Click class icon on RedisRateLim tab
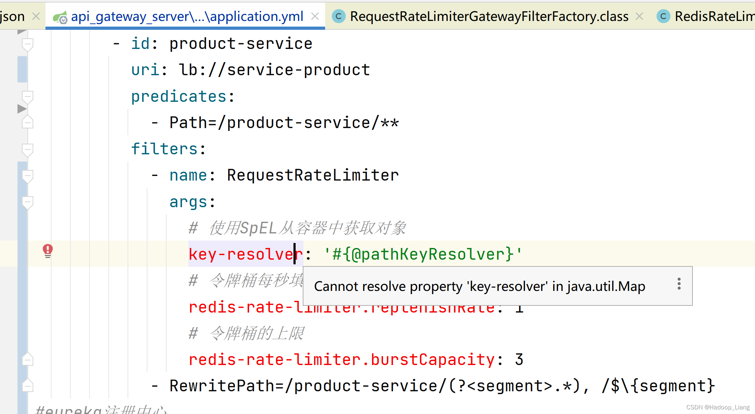Viewport: 755px width, 414px height. click(663, 17)
